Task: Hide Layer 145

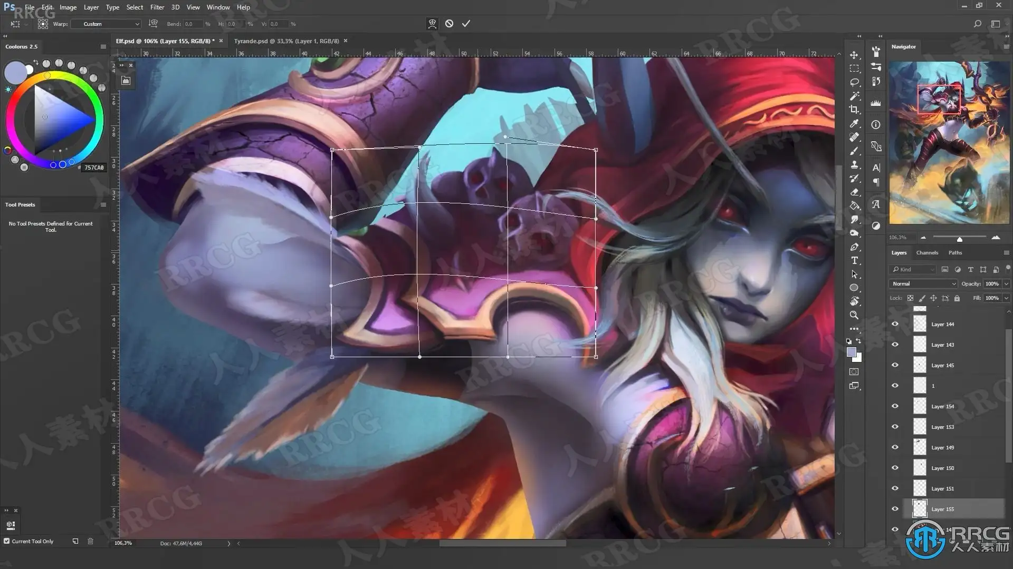Action: coord(895,365)
